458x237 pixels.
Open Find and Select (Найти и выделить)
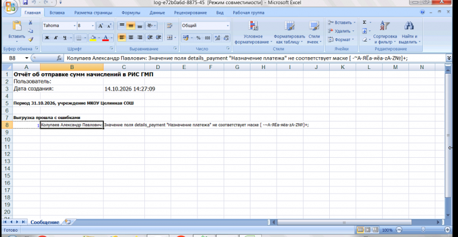click(409, 32)
